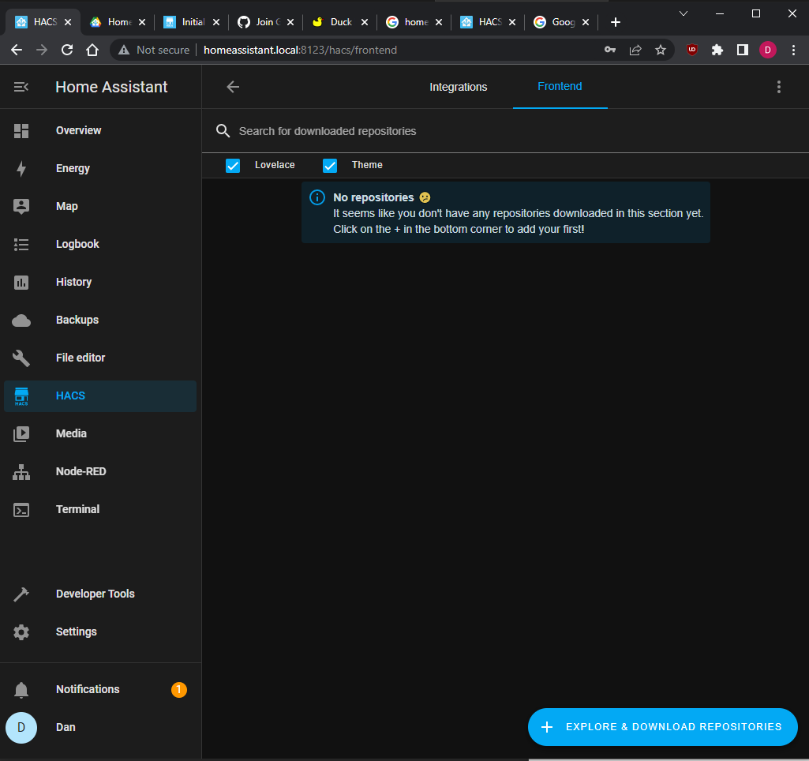Open Dan's user profile
809x761 pixels.
point(100,728)
